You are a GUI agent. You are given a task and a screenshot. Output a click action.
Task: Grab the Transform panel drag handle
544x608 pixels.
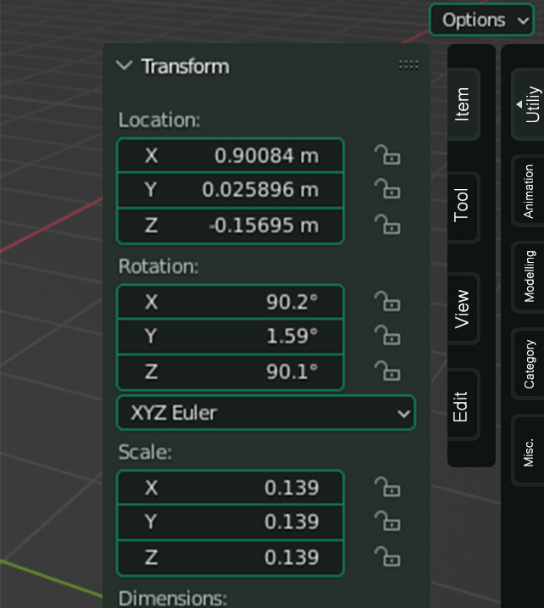click(x=408, y=64)
